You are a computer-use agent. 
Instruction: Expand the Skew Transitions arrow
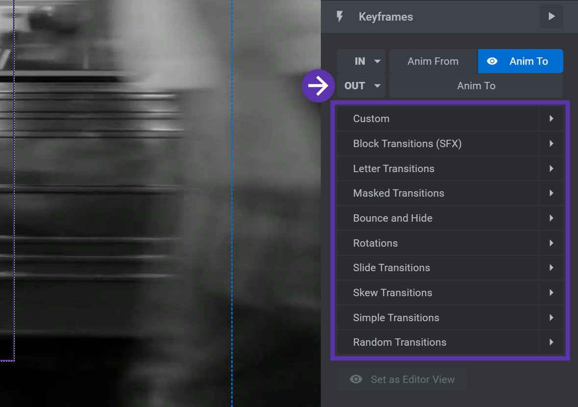click(x=551, y=293)
